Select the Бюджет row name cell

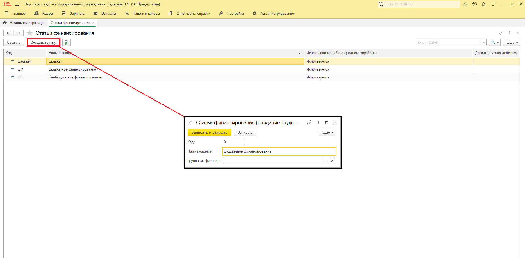pyautogui.click(x=175, y=61)
